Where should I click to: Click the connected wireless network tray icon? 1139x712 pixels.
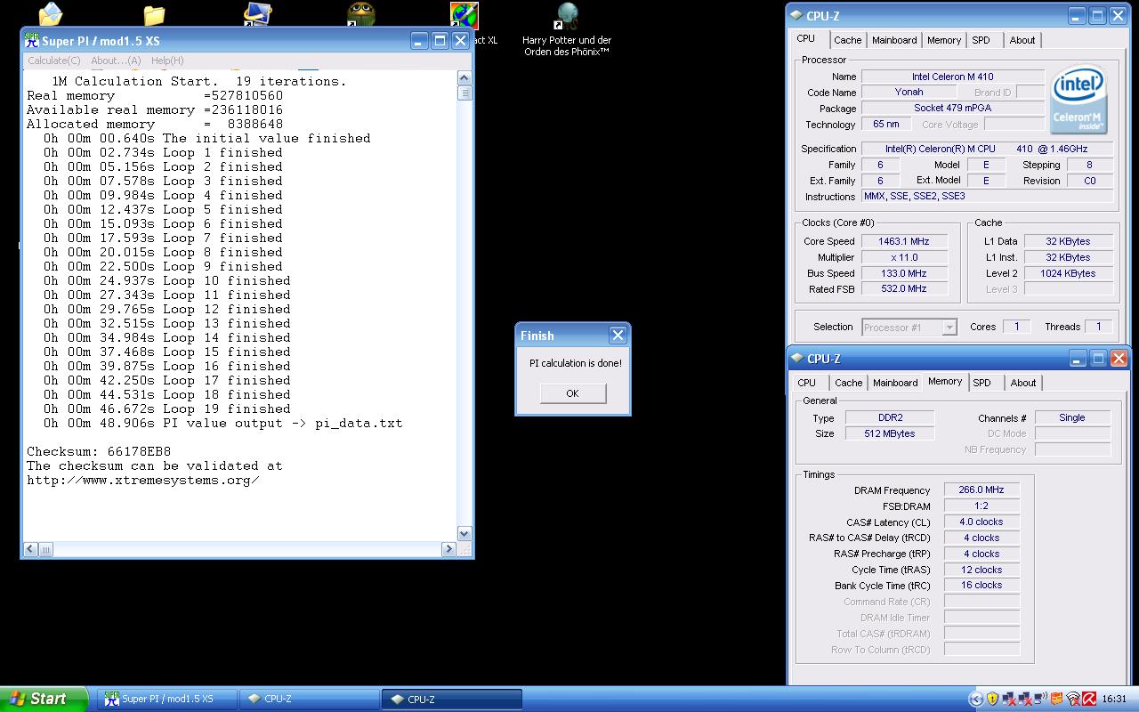[x=1040, y=699]
